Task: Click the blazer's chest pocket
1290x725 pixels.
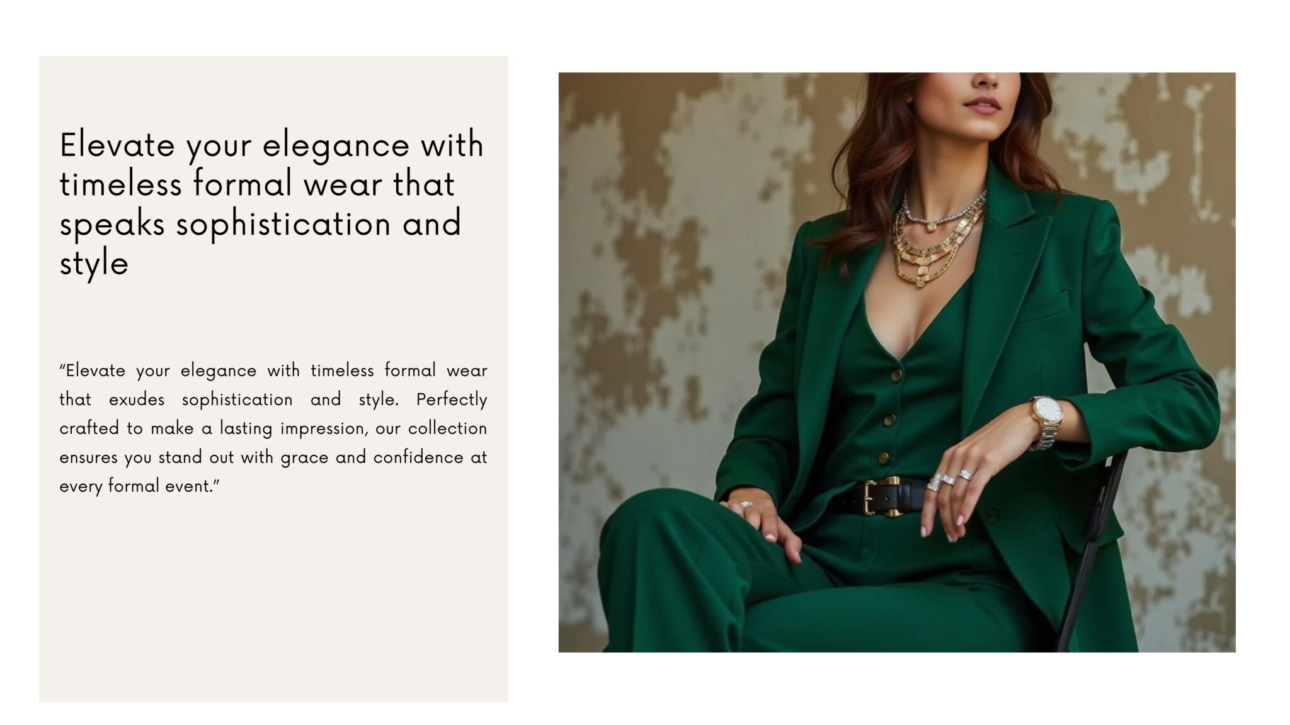Action: pos(1043,306)
